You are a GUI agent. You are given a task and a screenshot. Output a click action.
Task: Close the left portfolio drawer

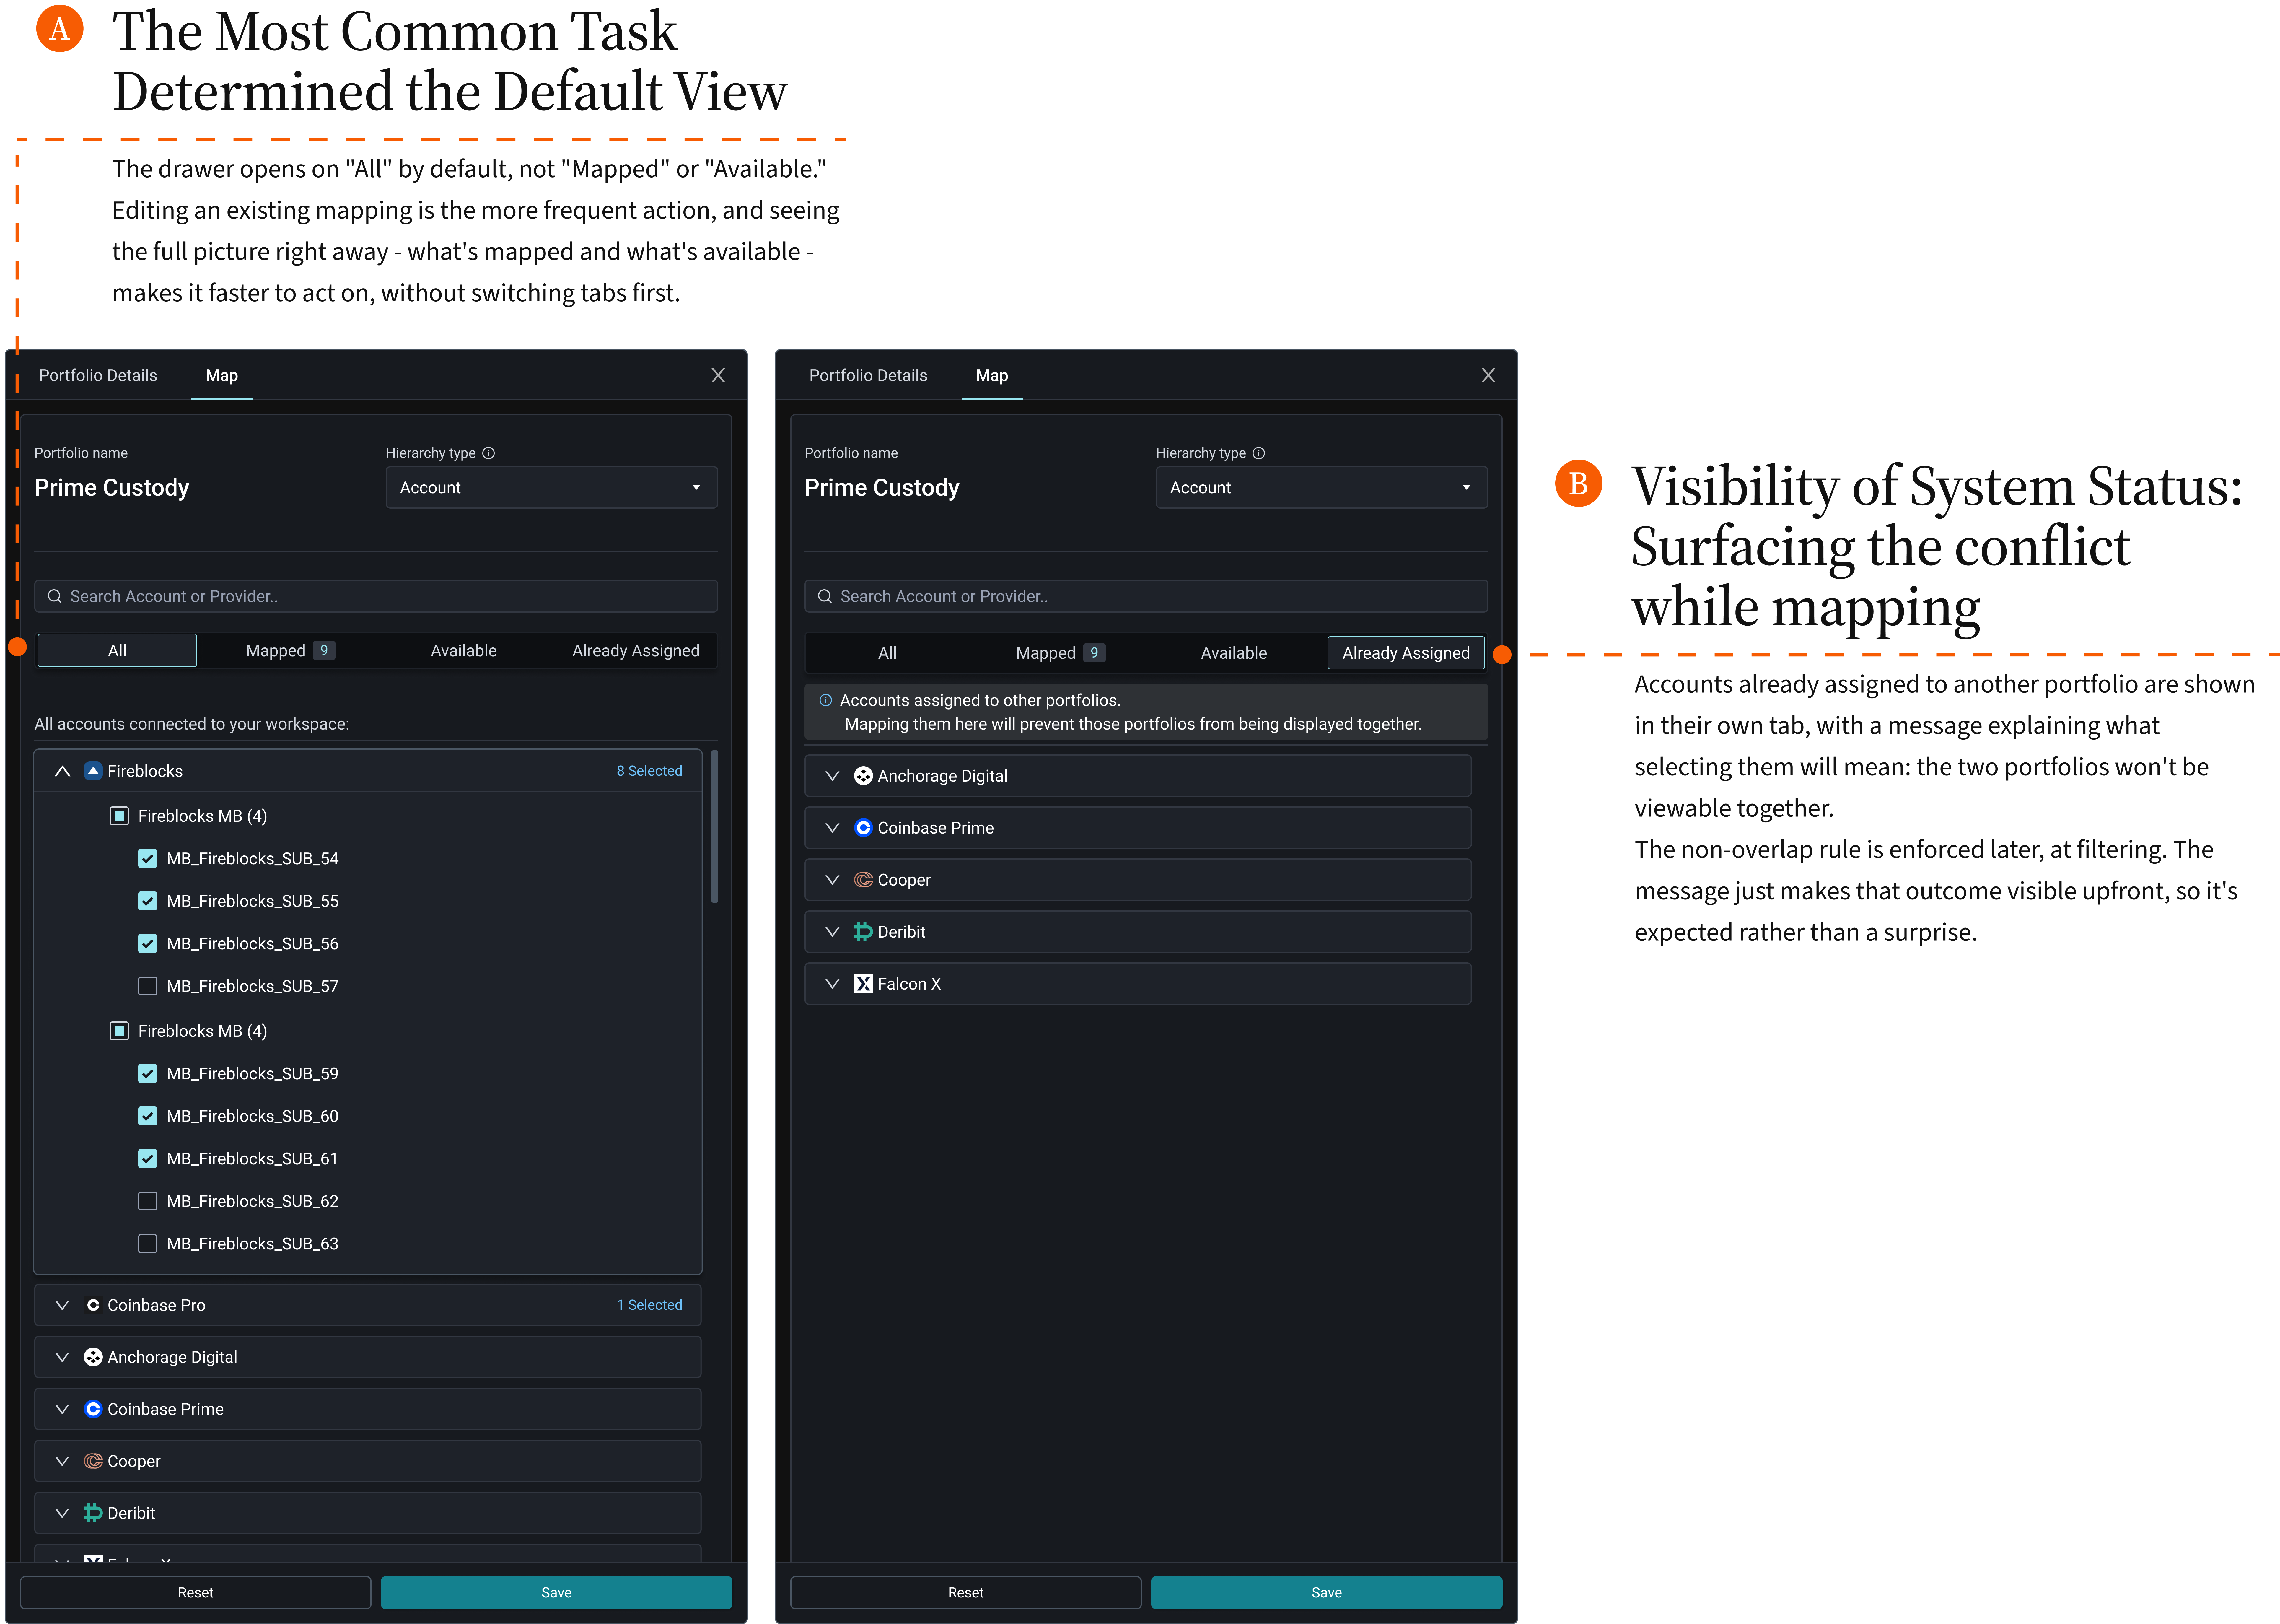coord(718,375)
